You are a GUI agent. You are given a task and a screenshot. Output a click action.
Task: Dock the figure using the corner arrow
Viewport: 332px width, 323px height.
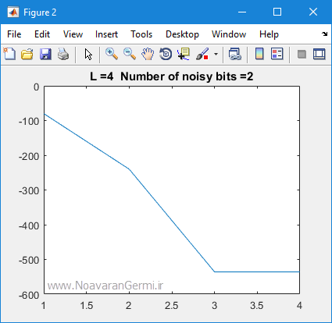pos(324,34)
